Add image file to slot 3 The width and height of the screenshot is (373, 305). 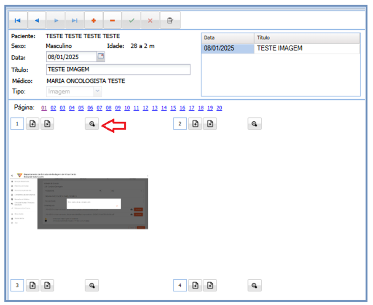pyautogui.click(x=32, y=285)
